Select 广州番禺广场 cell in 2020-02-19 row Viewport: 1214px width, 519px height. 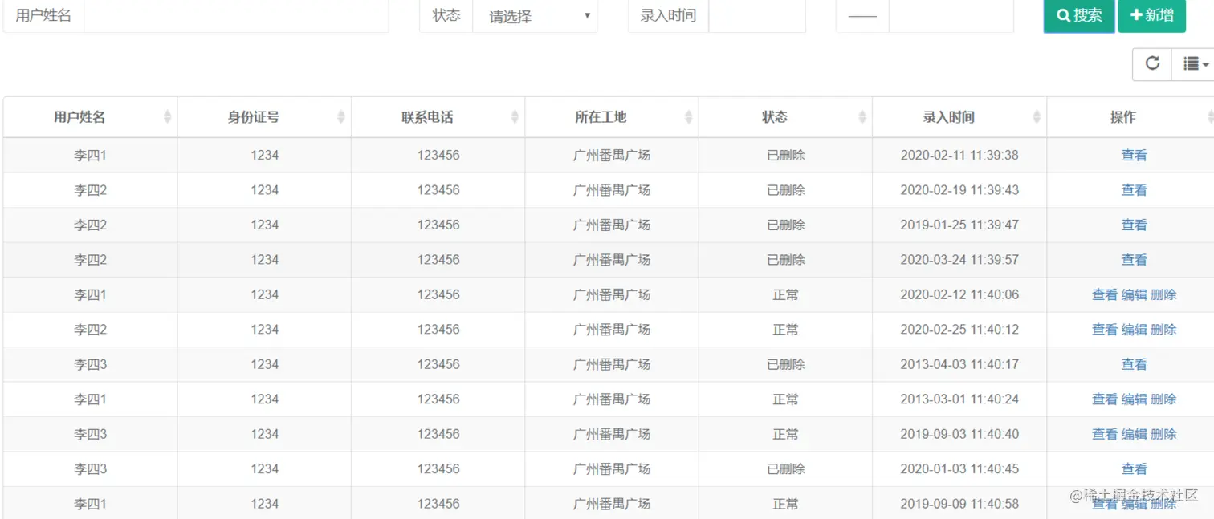[612, 190]
